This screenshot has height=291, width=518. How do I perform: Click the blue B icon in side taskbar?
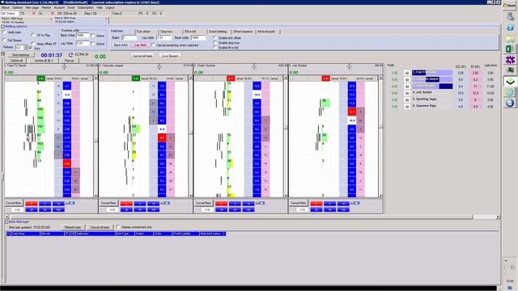click(x=510, y=103)
